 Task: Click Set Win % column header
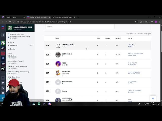[118, 38]
